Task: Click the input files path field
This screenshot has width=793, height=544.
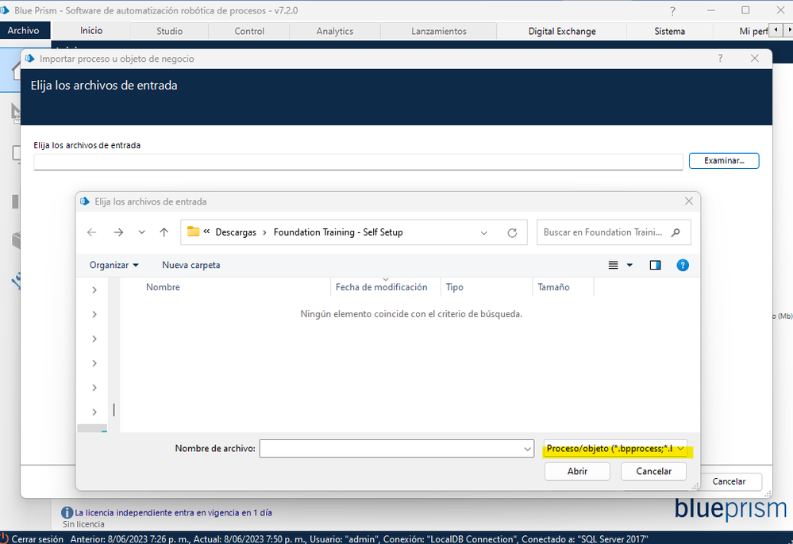Action: pos(358,162)
